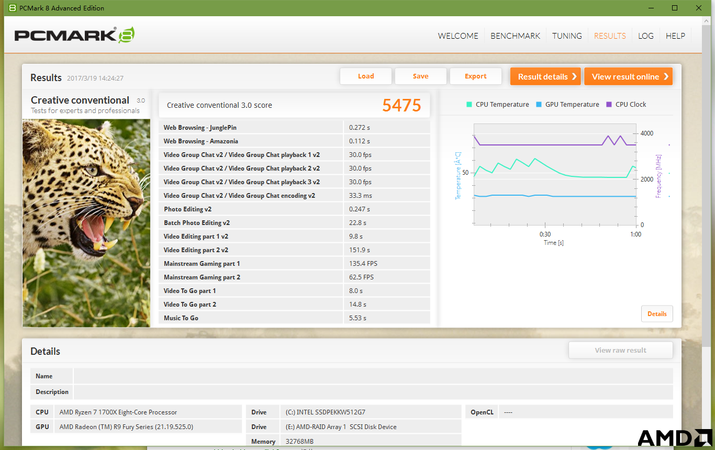Click the GPU Temperature legend swatch
The width and height of the screenshot is (715, 450).
click(x=539, y=104)
